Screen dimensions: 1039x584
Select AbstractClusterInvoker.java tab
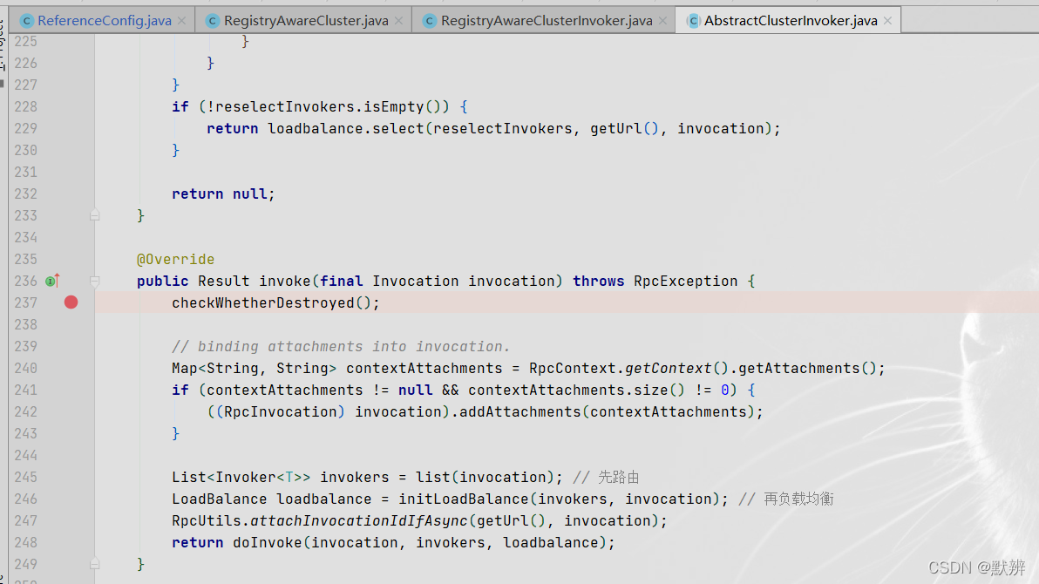coord(790,21)
